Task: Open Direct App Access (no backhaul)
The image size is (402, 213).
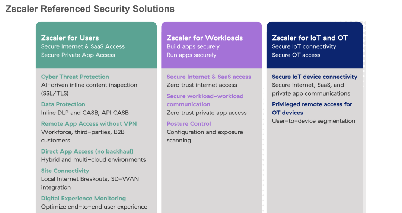Action: click(x=87, y=151)
